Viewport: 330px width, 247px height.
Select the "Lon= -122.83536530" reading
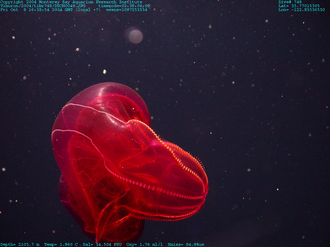(x=302, y=10)
